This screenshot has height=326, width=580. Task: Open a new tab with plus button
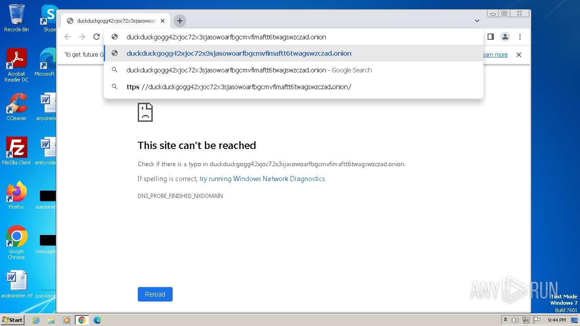[180, 21]
